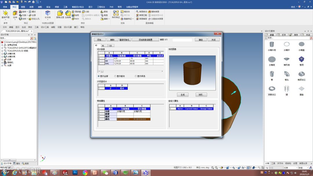Open the 钣金 ribbon tab
Screen dimensions: 313x176
tap(48, 7)
